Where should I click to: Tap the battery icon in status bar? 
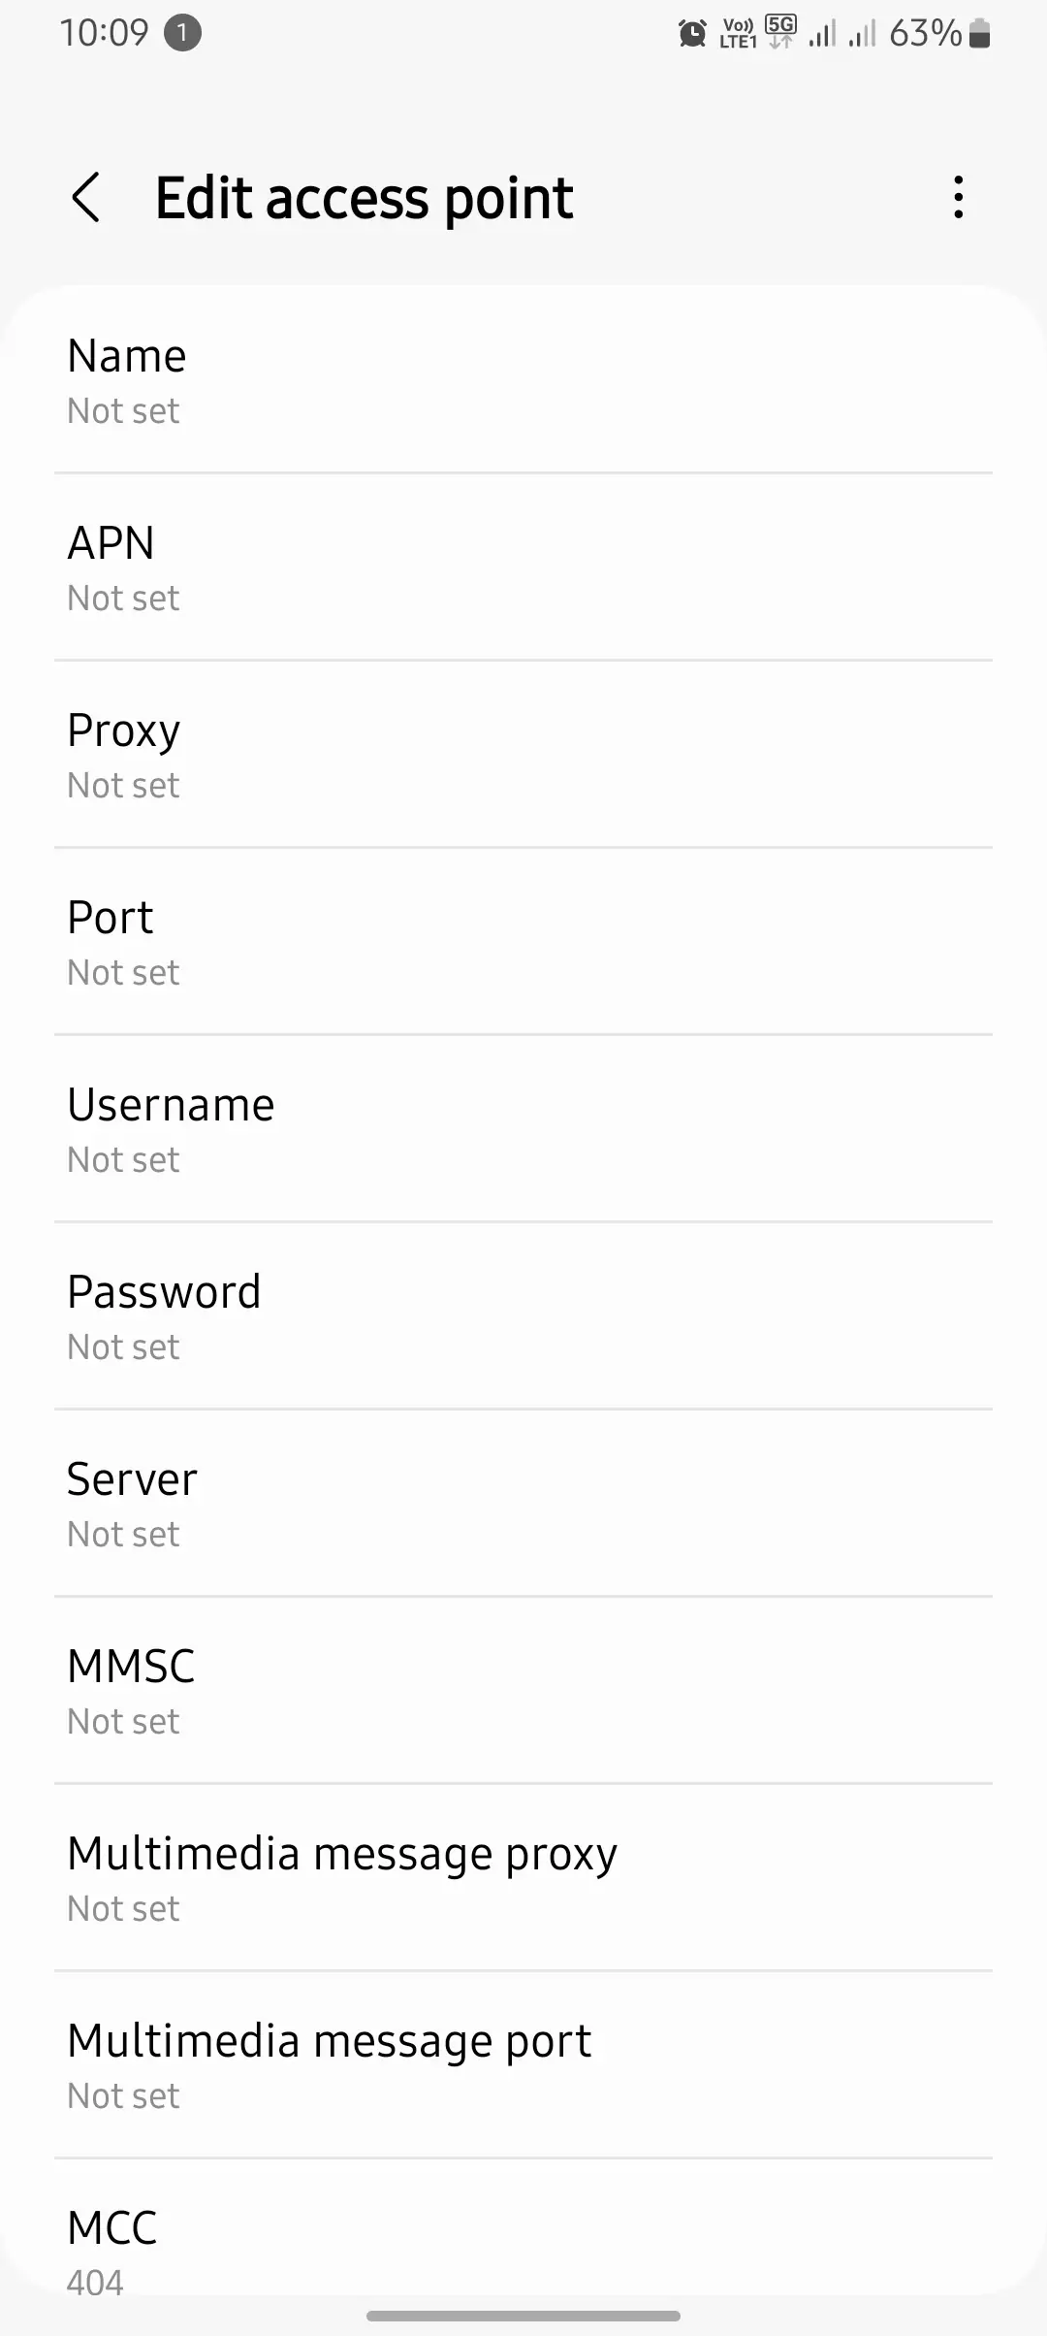point(979,34)
